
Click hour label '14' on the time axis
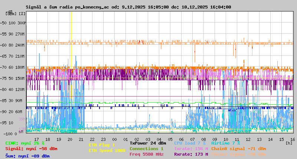pyautogui.click(x=270, y=139)
